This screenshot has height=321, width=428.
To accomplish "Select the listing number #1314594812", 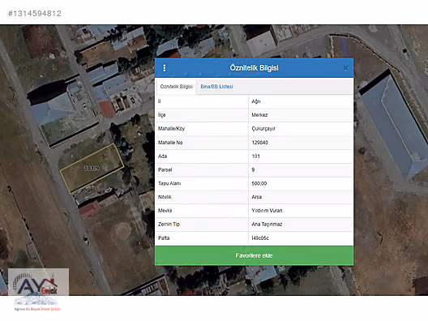I will point(35,13).
